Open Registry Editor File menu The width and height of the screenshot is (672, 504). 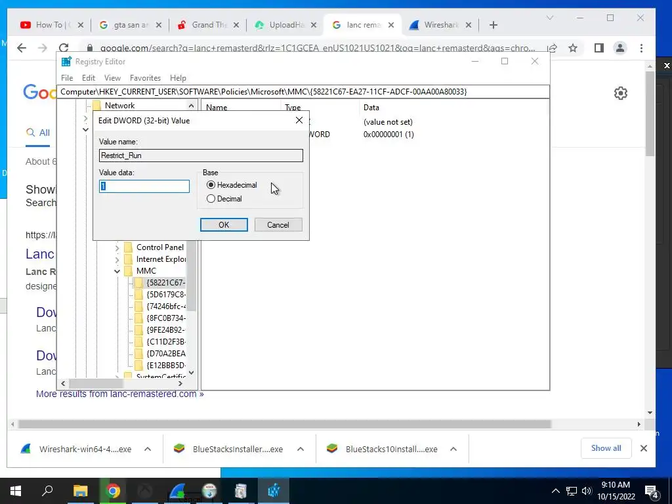click(67, 78)
